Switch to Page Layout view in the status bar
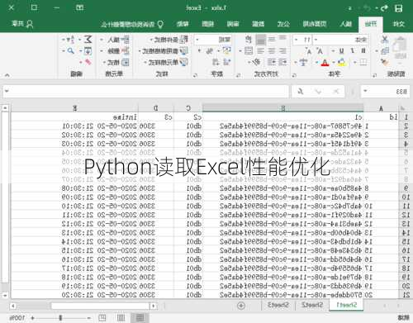 point(121,318)
